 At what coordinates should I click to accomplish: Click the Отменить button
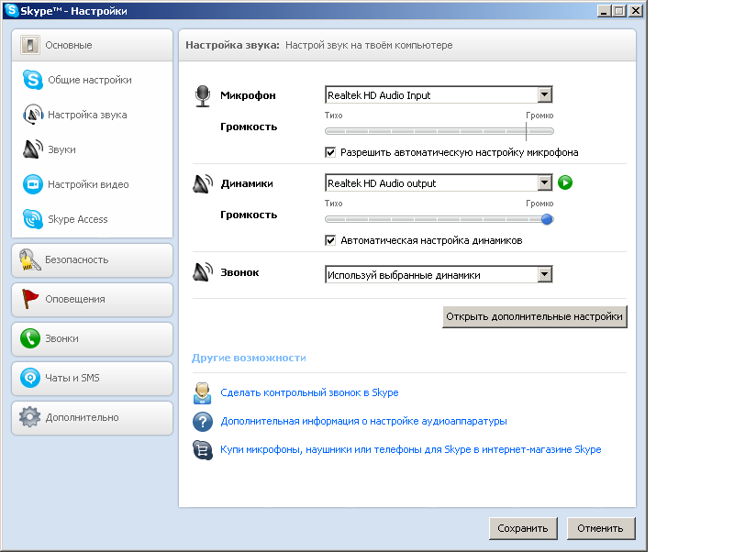601,528
